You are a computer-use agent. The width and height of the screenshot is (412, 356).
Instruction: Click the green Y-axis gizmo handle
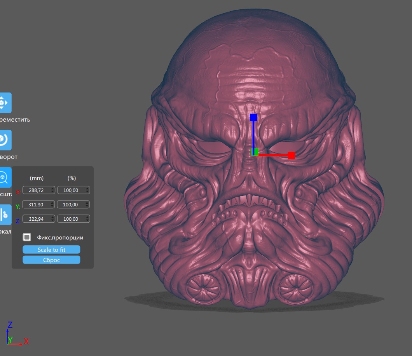pyautogui.click(x=255, y=152)
